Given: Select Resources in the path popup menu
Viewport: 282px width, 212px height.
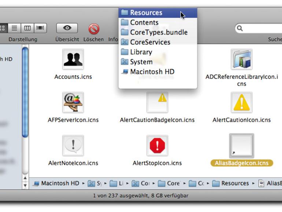Looking at the screenshot, I should click(158, 12).
